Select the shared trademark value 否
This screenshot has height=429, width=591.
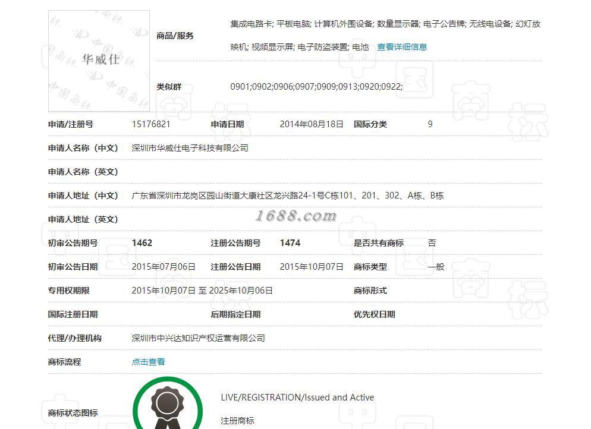[432, 243]
